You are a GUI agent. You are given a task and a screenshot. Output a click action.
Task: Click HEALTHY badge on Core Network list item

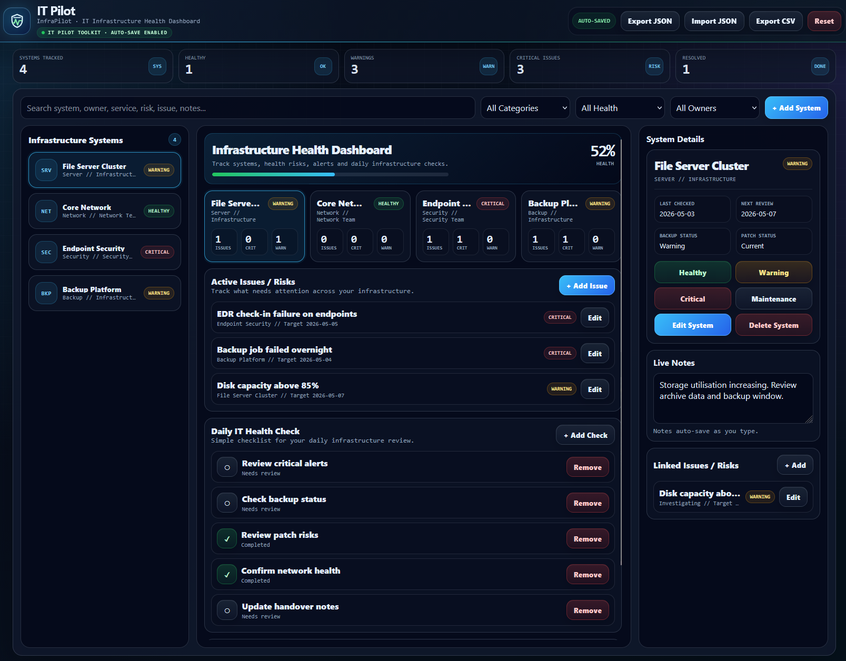click(158, 211)
